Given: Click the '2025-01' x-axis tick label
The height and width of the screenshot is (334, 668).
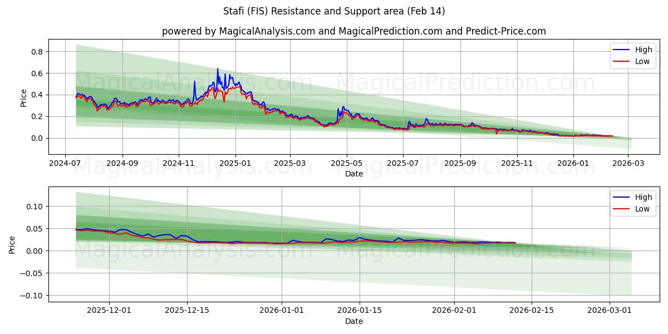Looking at the screenshot, I should 235,163.
